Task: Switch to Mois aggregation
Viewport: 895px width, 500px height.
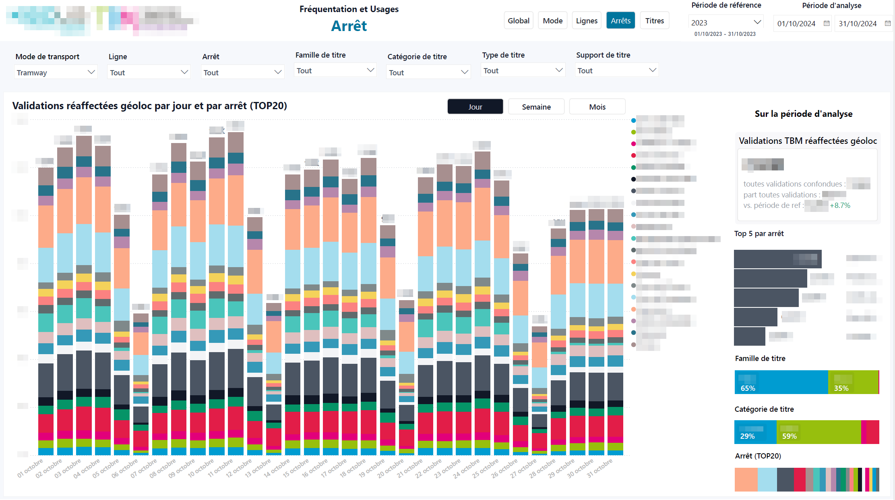Action: pyautogui.click(x=597, y=106)
